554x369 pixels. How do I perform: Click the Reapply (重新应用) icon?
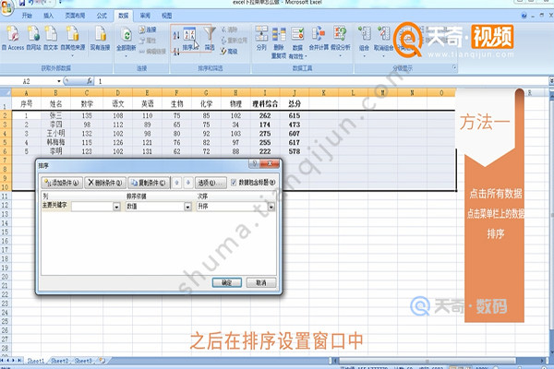pos(234,41)
